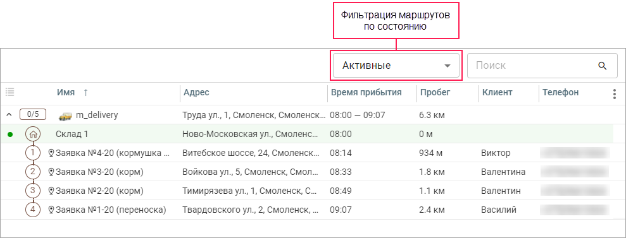
Task: Click the Склад 1 home icon
Action: (x=33, y=134)
